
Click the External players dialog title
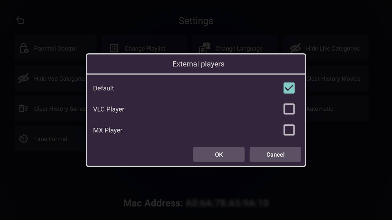pos(198,64)
